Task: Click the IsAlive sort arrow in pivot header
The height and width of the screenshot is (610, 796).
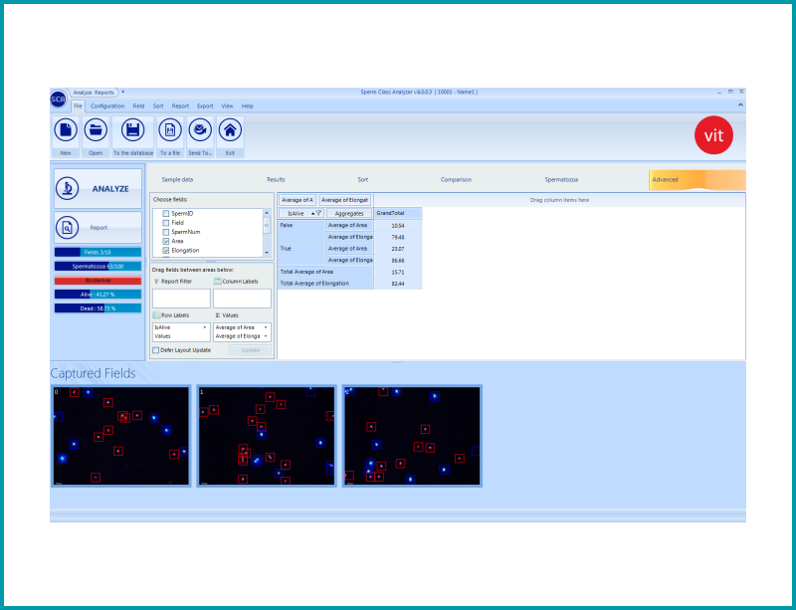Action: tap(312, 213)
